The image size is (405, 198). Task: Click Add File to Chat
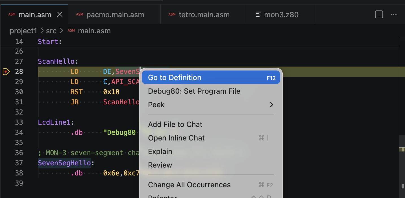click(x=211, y=124)
